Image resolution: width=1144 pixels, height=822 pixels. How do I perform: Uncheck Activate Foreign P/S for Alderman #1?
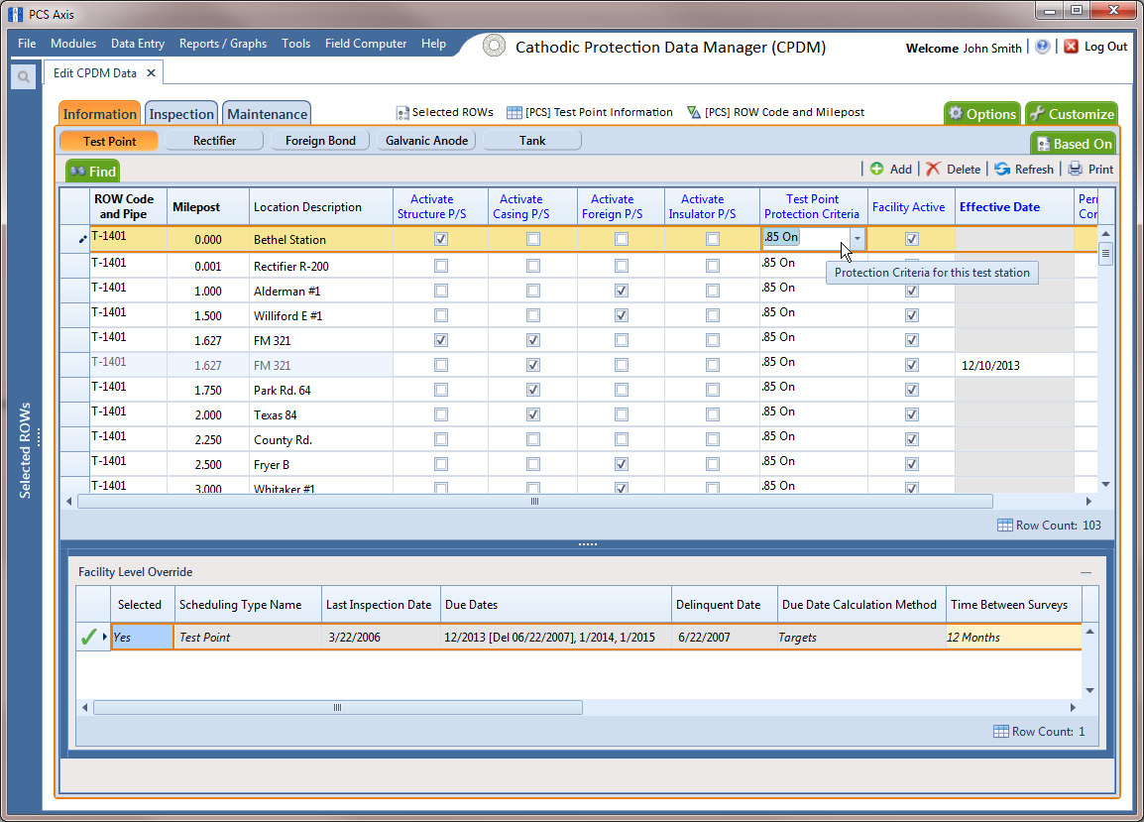622,291
